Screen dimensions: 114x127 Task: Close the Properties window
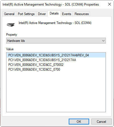point(110,4)
